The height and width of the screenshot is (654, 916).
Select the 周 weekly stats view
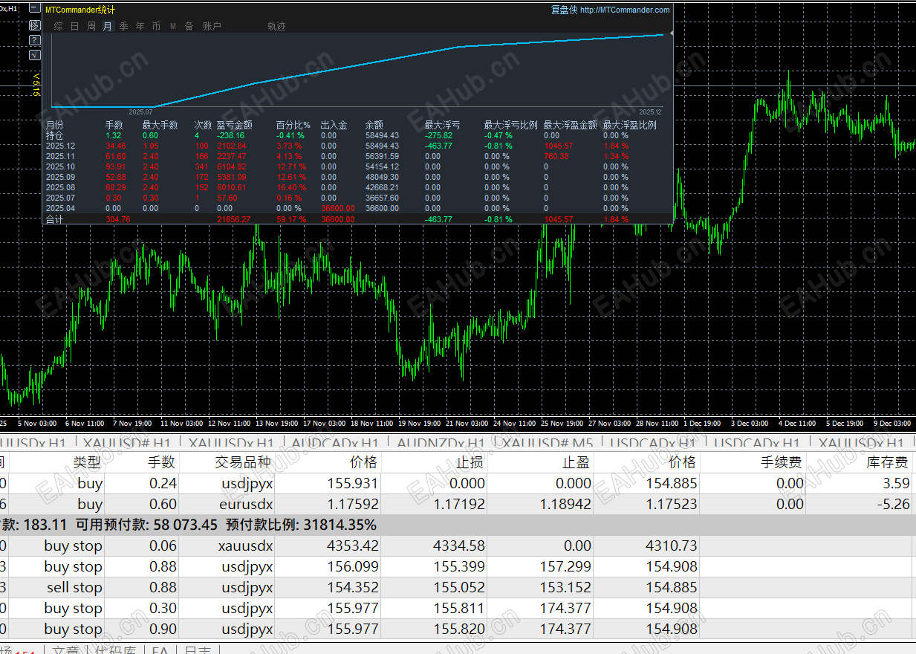(x=91, y=26)
